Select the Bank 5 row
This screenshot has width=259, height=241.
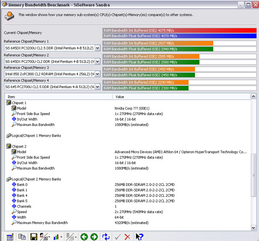[128, 201]
